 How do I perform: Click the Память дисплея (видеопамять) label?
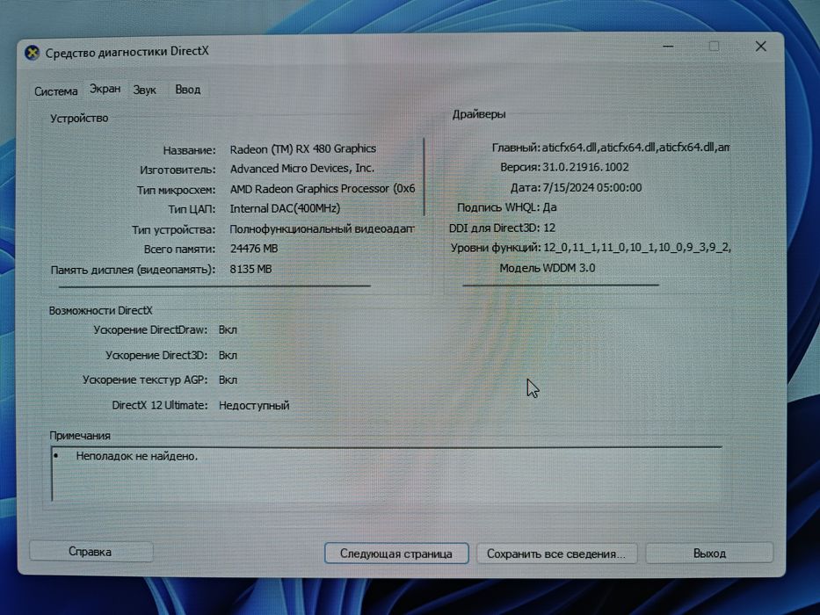[133, 270]
